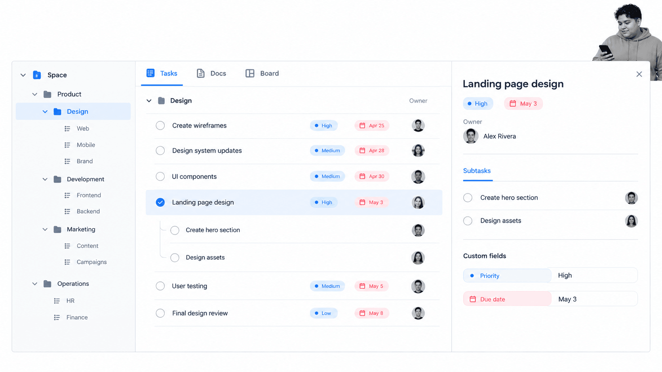Click the list icon beside Backend

tap(67, 211)
